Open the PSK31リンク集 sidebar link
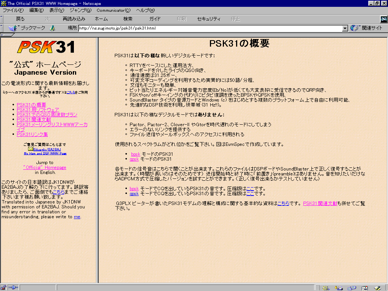The width and height of the screenshot is (388, 291). (x=32, y=135)
